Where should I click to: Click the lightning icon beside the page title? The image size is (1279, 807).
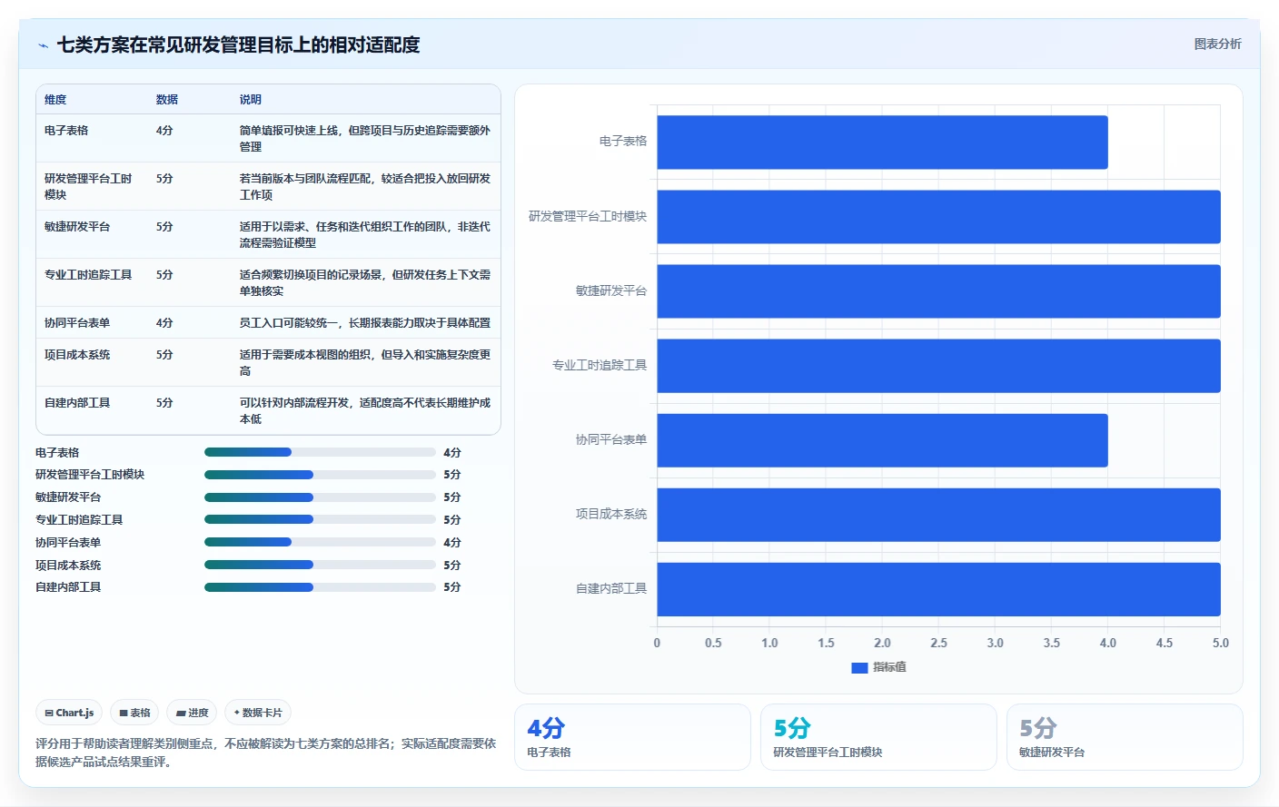[x=43, y=45]
